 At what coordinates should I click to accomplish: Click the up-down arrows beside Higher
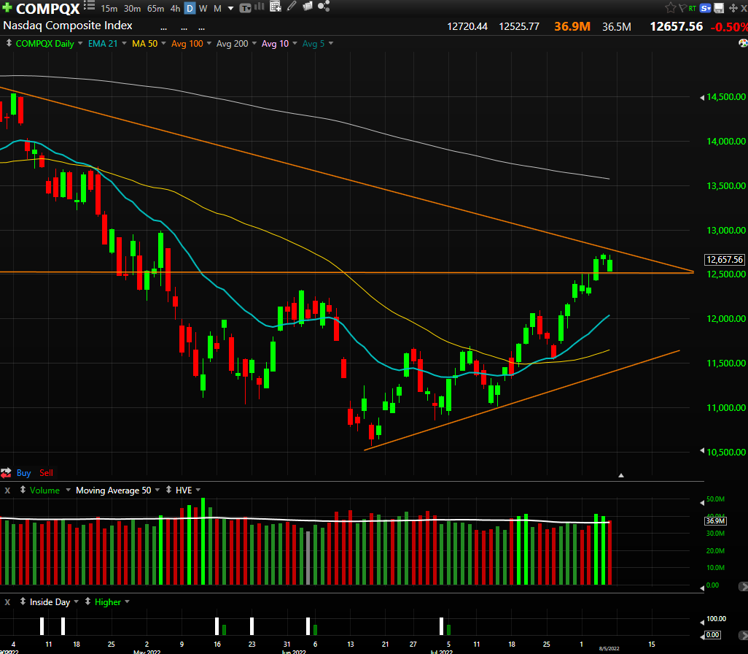point(87,601)
